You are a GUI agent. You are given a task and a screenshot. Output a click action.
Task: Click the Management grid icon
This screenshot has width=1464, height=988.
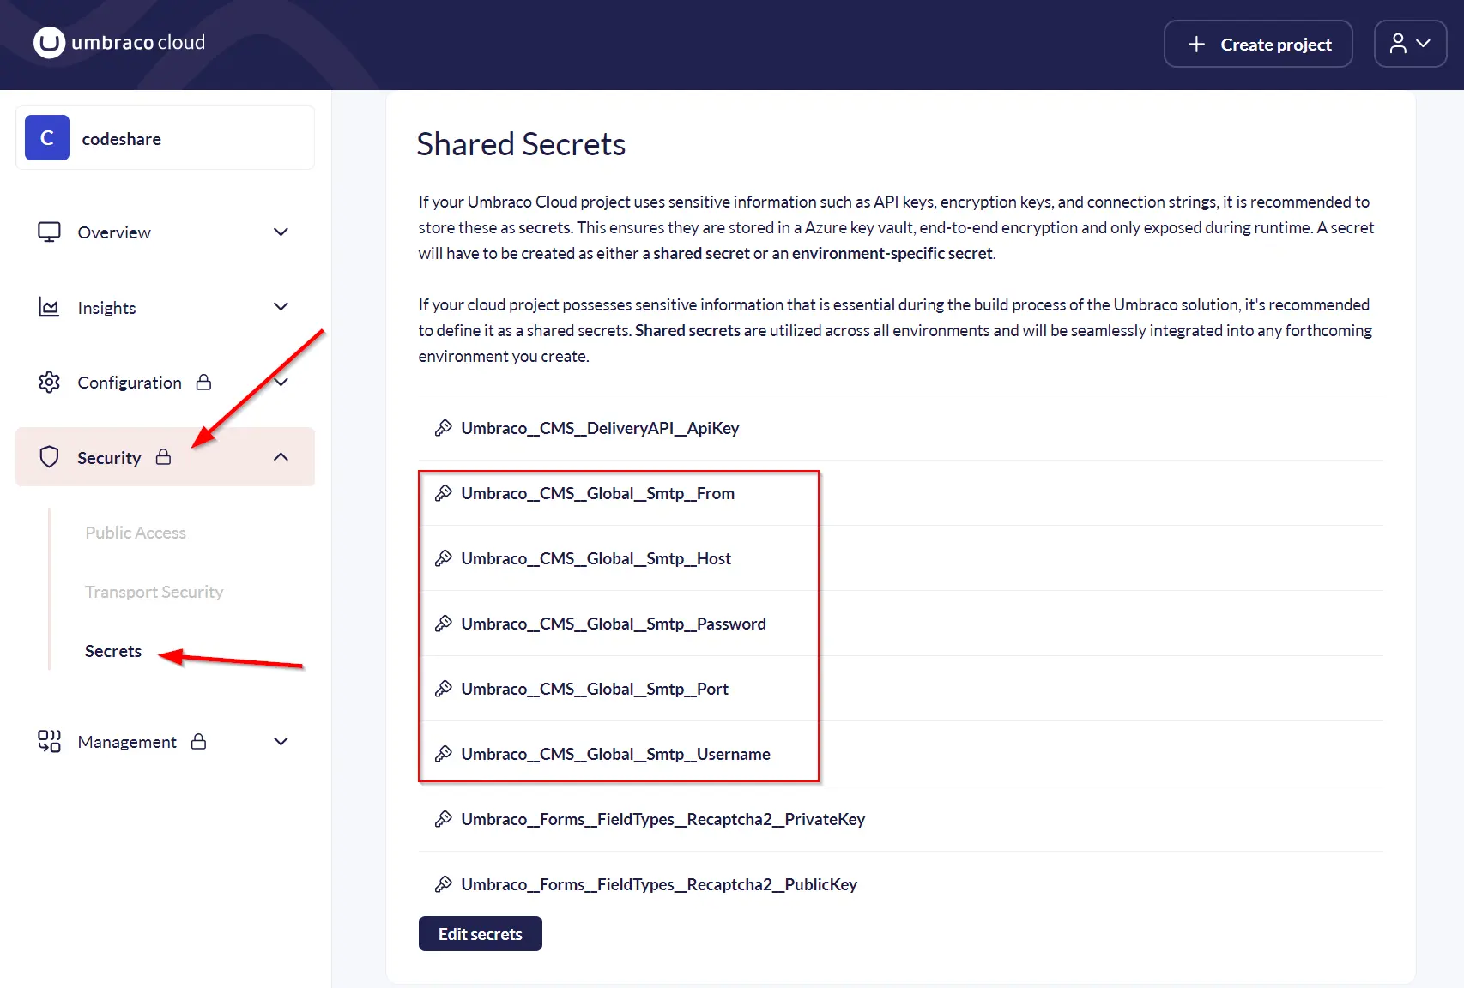tap(49, 742)
